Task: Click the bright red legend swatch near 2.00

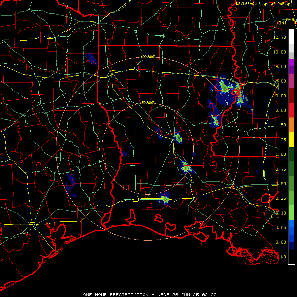Action: [x=291, y=110]
